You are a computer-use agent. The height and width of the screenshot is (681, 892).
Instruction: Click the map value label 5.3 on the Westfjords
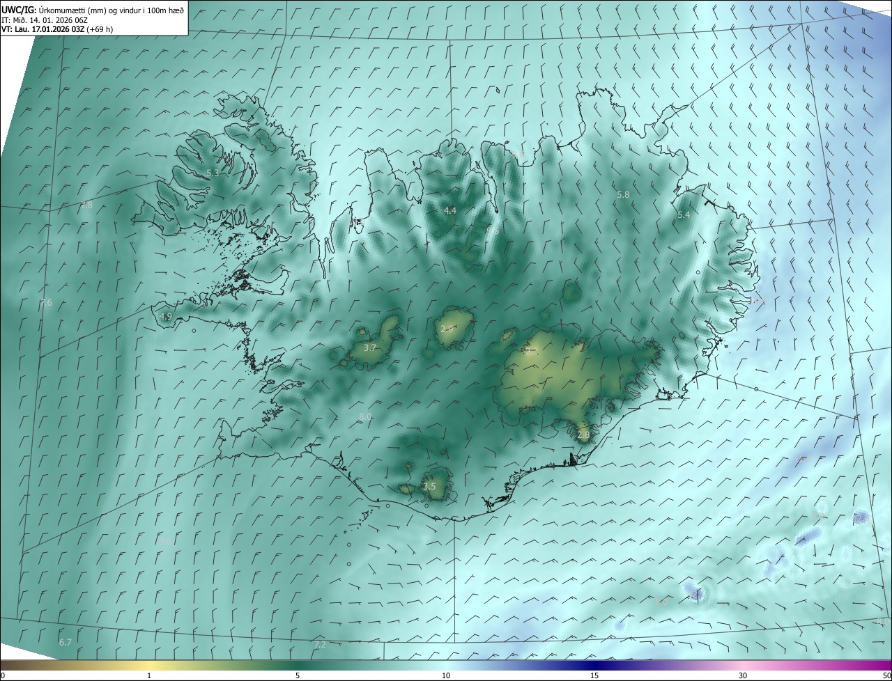pyautogui.click(x=213, y=173)
